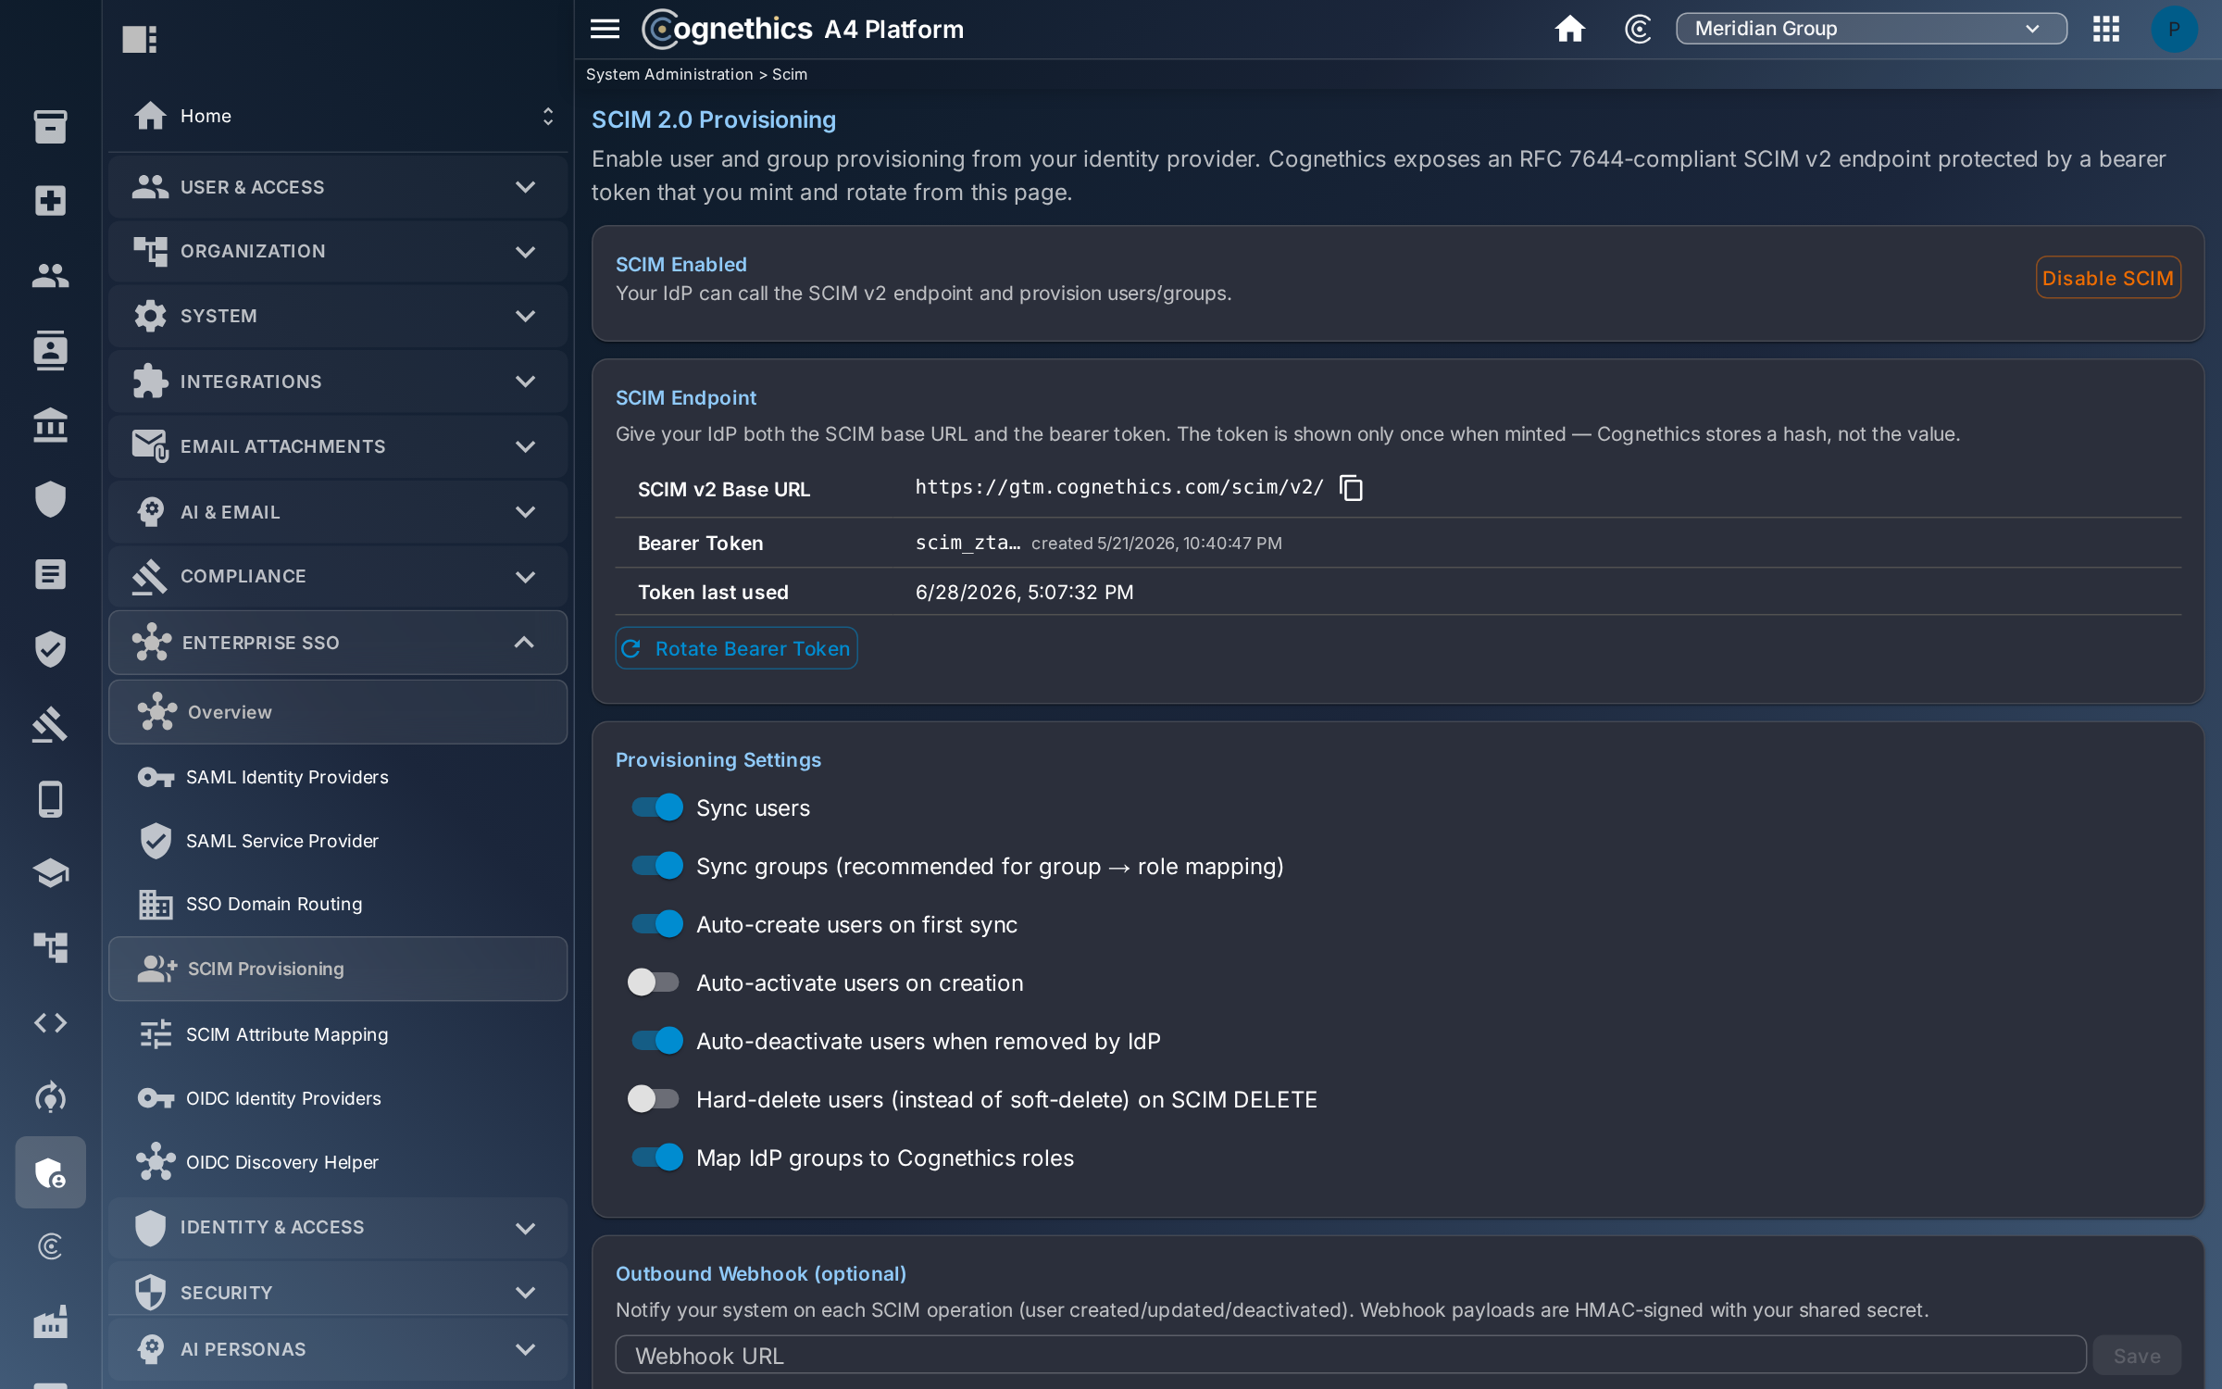This screenshot has height=1389, width=2222.
Task: Expand the INTEGRATIONS section
Action: pyautogui.click(x=338, y=382)
